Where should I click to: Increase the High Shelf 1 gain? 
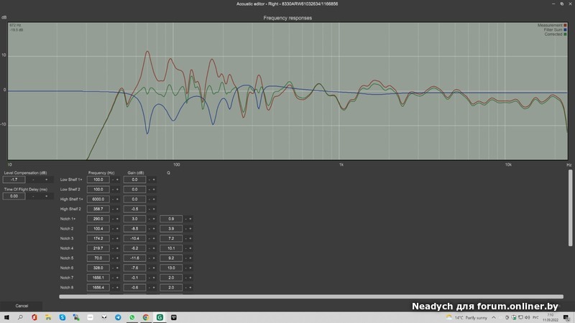coord(154,200)
